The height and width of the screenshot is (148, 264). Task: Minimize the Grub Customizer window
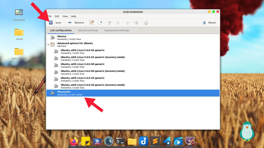(x=209, y=12)
